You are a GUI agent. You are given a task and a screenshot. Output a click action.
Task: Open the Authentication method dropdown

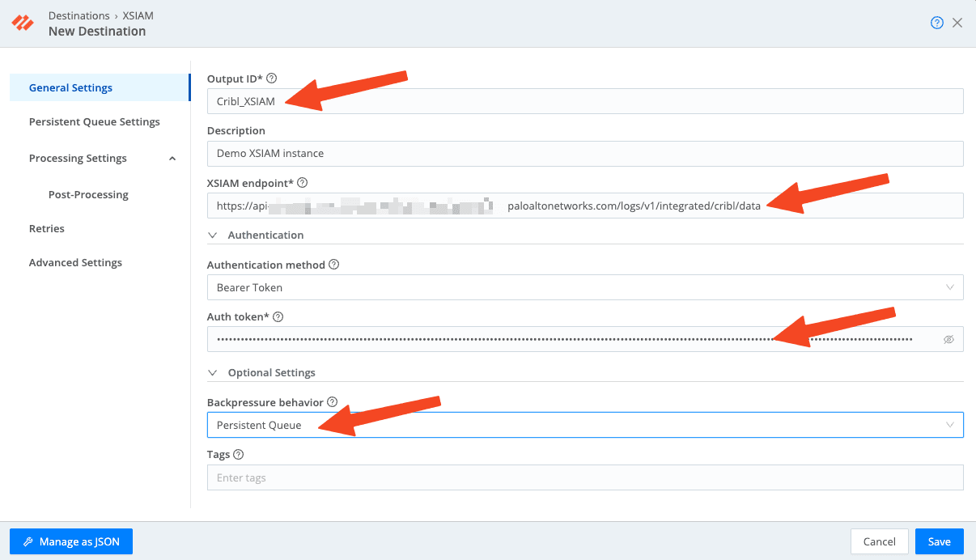(584, 287)
